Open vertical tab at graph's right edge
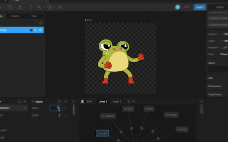This screenshot has width=228, height=142. coord(201,108)
